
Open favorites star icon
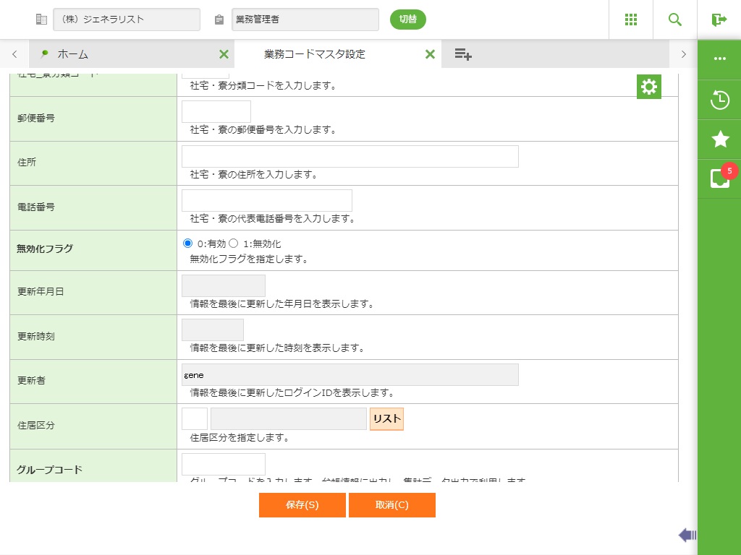pos(720,139)
